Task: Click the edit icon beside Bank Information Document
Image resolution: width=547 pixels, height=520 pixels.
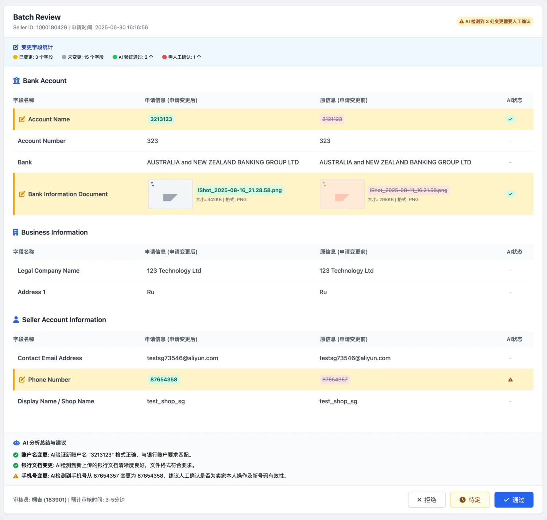Action: [22, 194]
